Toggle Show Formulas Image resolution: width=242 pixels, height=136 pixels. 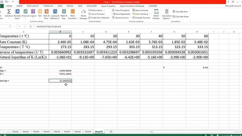(140, 10)
